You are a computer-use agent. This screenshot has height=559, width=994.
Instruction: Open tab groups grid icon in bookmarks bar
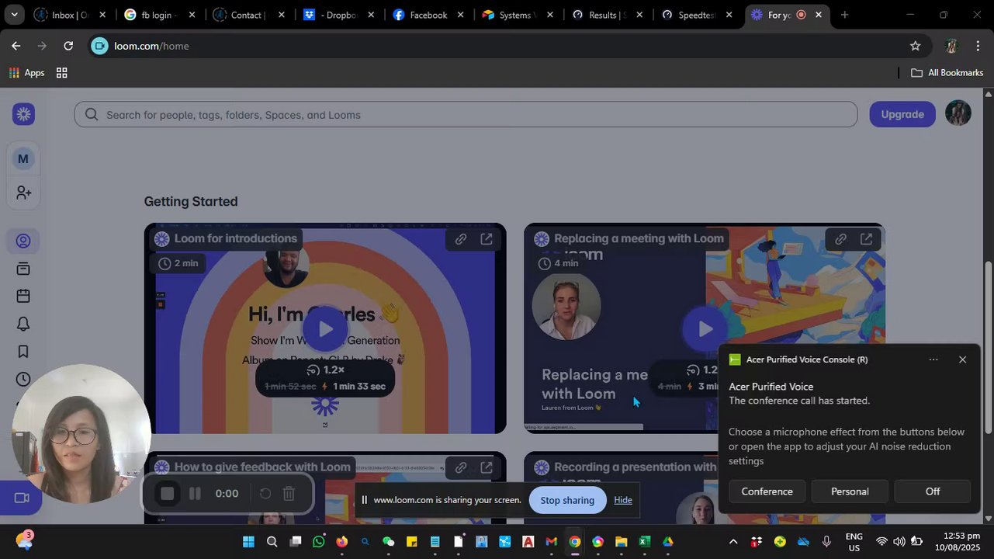coord(62,72)
